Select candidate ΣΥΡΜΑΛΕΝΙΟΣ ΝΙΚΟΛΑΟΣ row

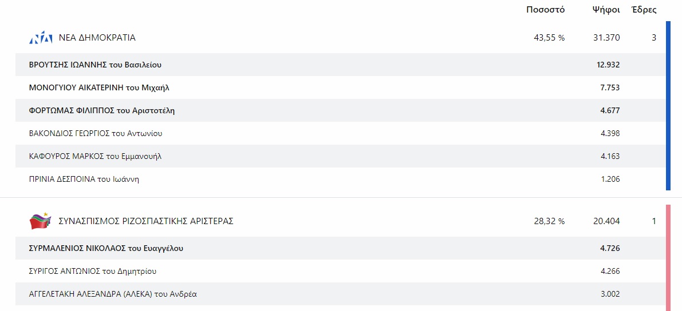click(x=106, y=248)
